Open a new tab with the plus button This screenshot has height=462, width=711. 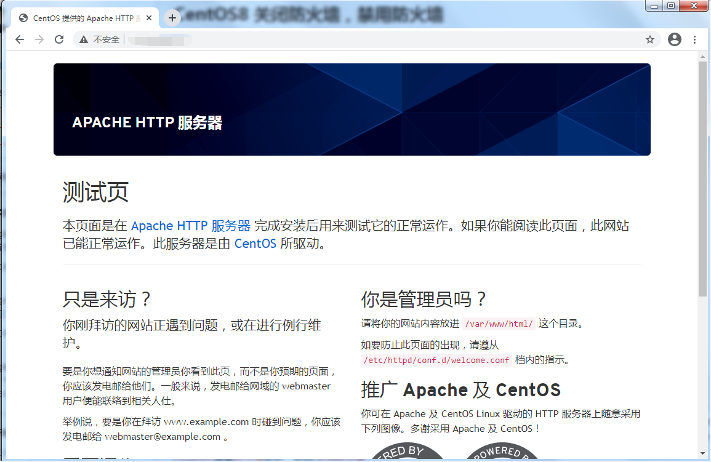(x=172, y=18)
